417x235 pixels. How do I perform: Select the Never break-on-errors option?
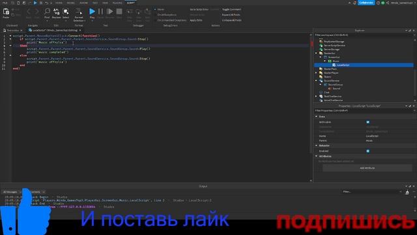point(160,9)
